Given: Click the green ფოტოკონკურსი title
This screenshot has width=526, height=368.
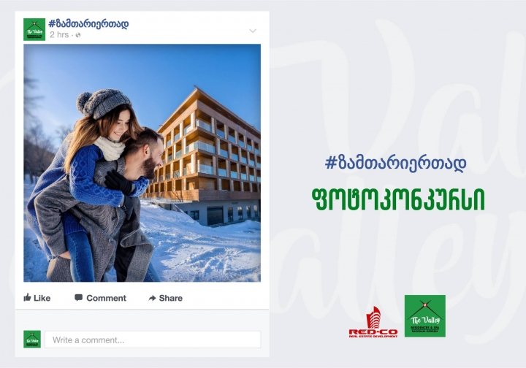Looking at the screenshot, I should tap(398, 199).
